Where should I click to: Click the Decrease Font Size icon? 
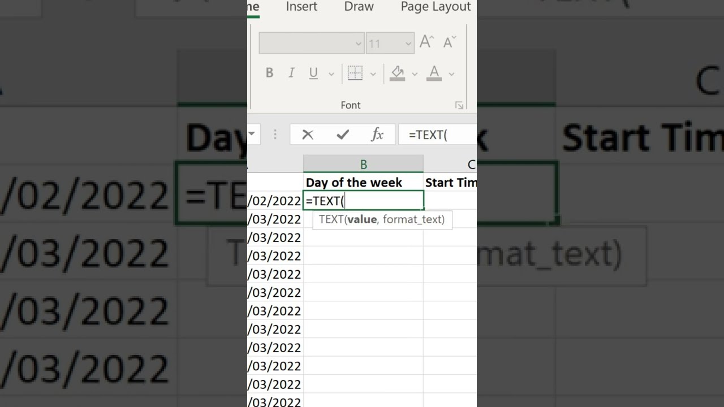click(450, 42)
